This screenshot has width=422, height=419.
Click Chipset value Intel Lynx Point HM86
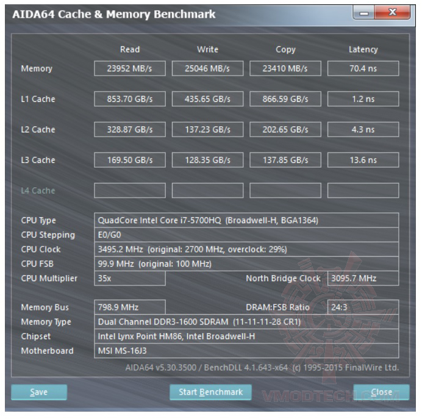coord(246,337)
